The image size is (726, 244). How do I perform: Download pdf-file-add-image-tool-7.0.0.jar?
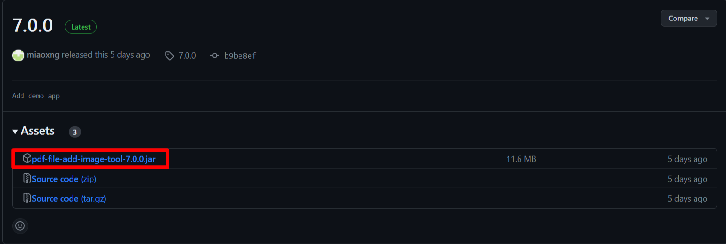[93, 159]
